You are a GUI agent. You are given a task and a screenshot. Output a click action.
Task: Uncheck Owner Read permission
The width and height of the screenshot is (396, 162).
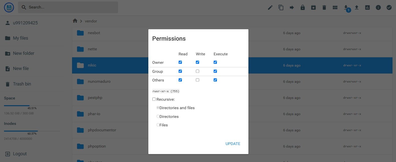(180, 62)
